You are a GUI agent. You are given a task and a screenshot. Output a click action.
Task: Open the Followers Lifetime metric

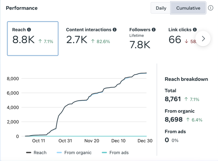point(142,38)
